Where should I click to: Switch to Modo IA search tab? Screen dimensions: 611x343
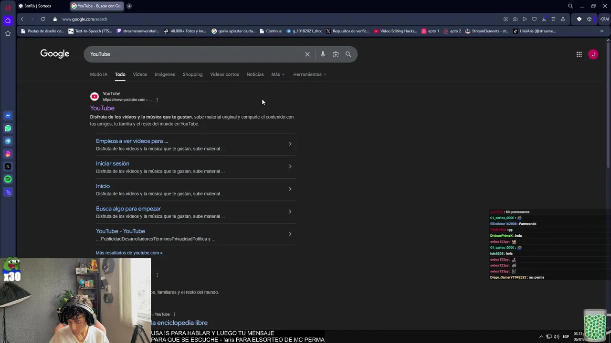[99, 74]
